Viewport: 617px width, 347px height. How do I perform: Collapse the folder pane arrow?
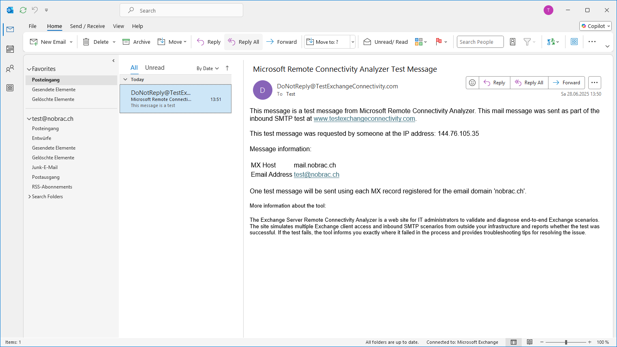[x=114, y=60]
